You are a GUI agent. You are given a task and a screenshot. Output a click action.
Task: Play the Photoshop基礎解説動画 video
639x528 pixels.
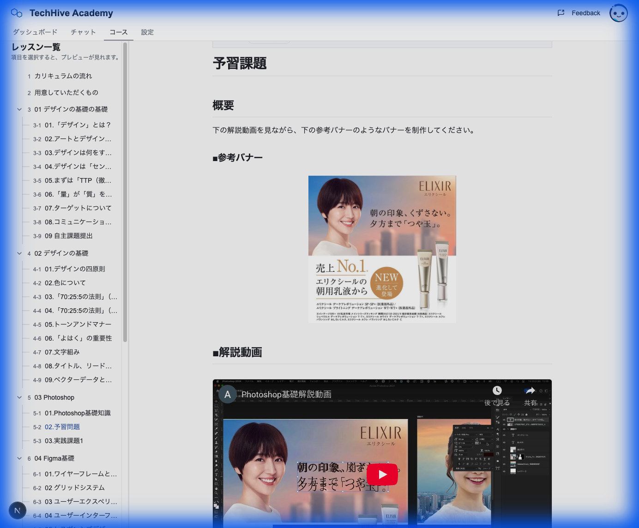(x=382, y=474)
